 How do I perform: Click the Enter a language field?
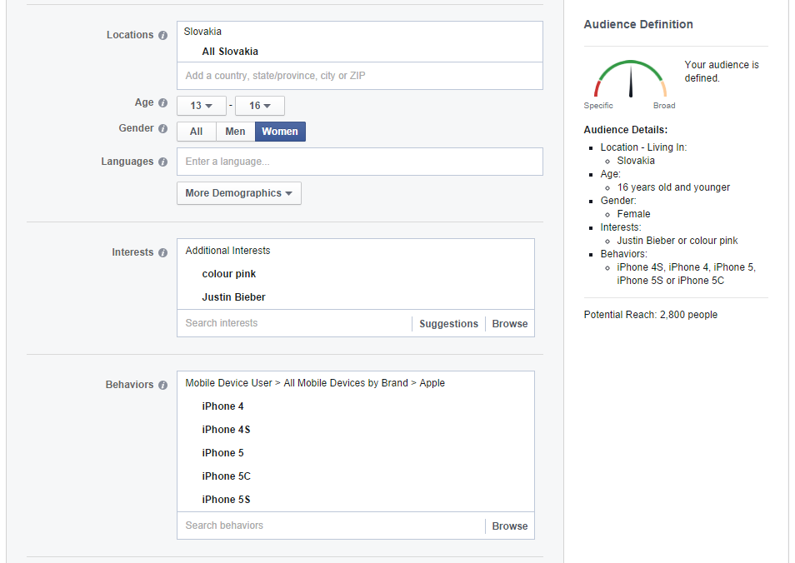(x=359, y=162)
